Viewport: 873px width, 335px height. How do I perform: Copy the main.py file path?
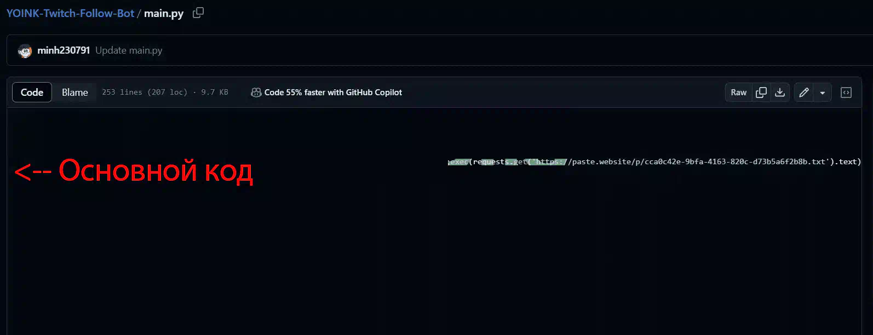198,13
